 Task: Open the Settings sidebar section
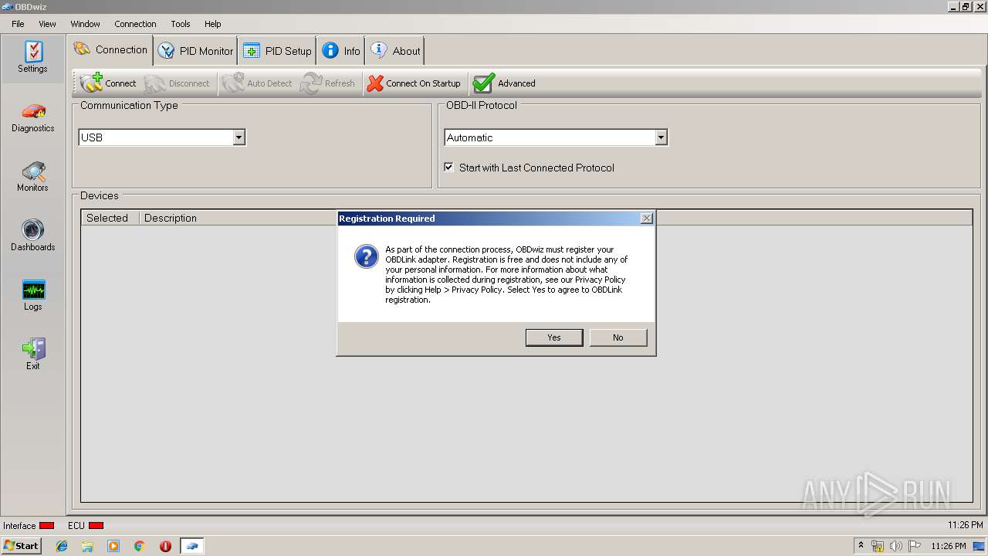[x=32, y=58]
